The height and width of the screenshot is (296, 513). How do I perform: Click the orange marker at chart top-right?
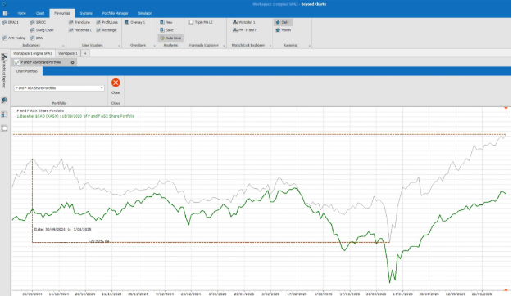click(506, 110)
